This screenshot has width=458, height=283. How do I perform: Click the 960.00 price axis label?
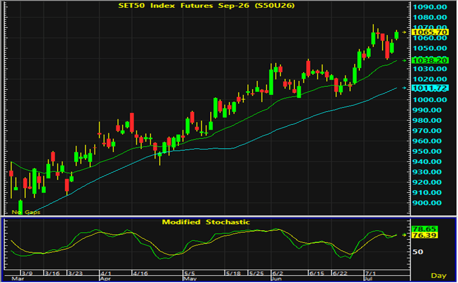pos(427,141)
